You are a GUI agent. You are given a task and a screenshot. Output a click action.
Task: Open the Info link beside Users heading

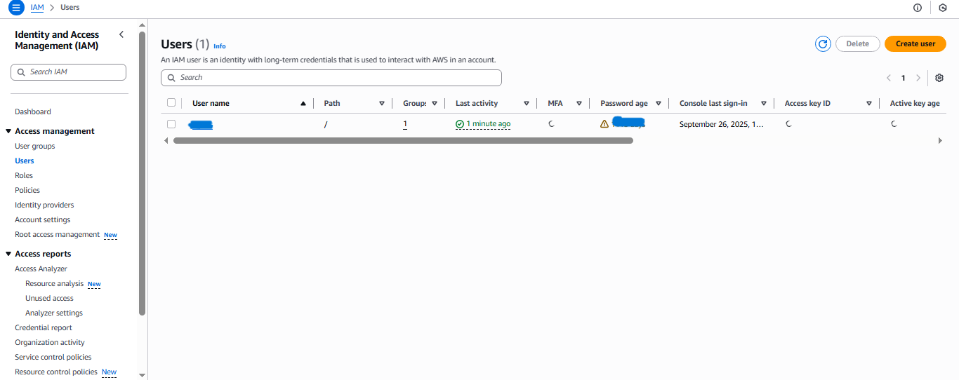[220, 46]
